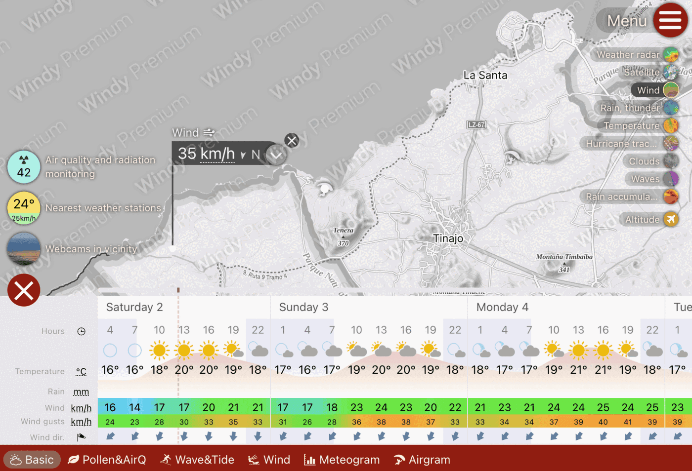Select the Satellite layer icon
The height and width of the screenshot is (471, 692).
pyautogui.click(x=671, y=73)
